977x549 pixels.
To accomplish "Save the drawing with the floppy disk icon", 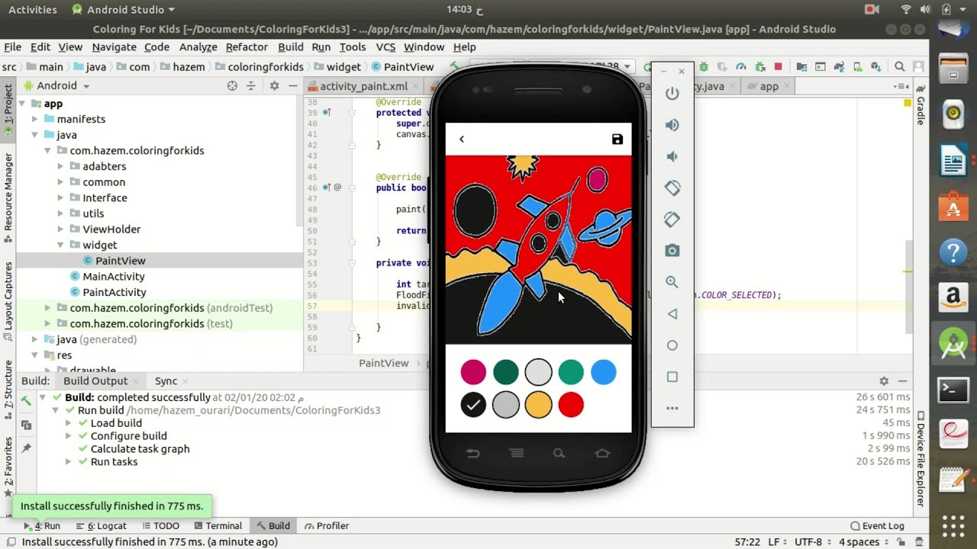I will (617, 140).
